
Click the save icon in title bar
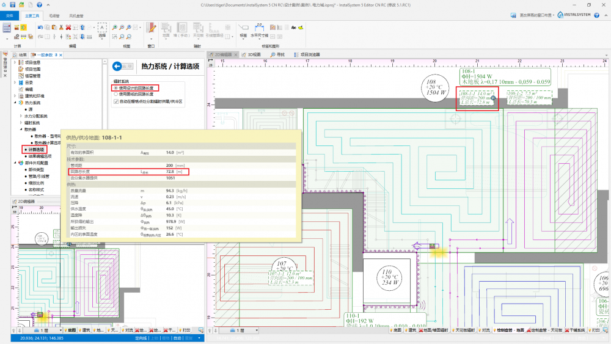[13, 4]
